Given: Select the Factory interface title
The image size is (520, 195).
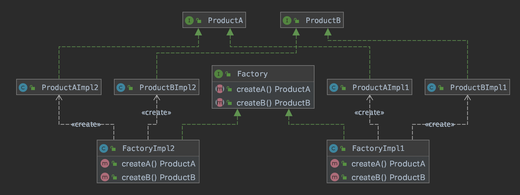Looking at the screenshot, I should pyautogui.click(x=253, y=74).
